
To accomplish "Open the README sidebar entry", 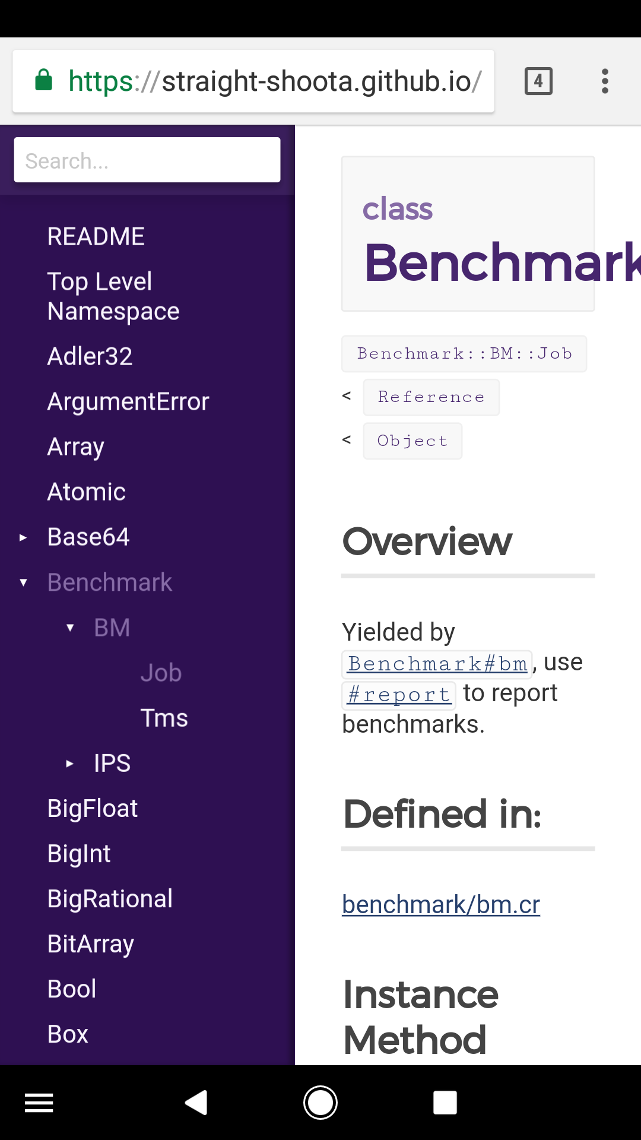I will coord(96,236).
